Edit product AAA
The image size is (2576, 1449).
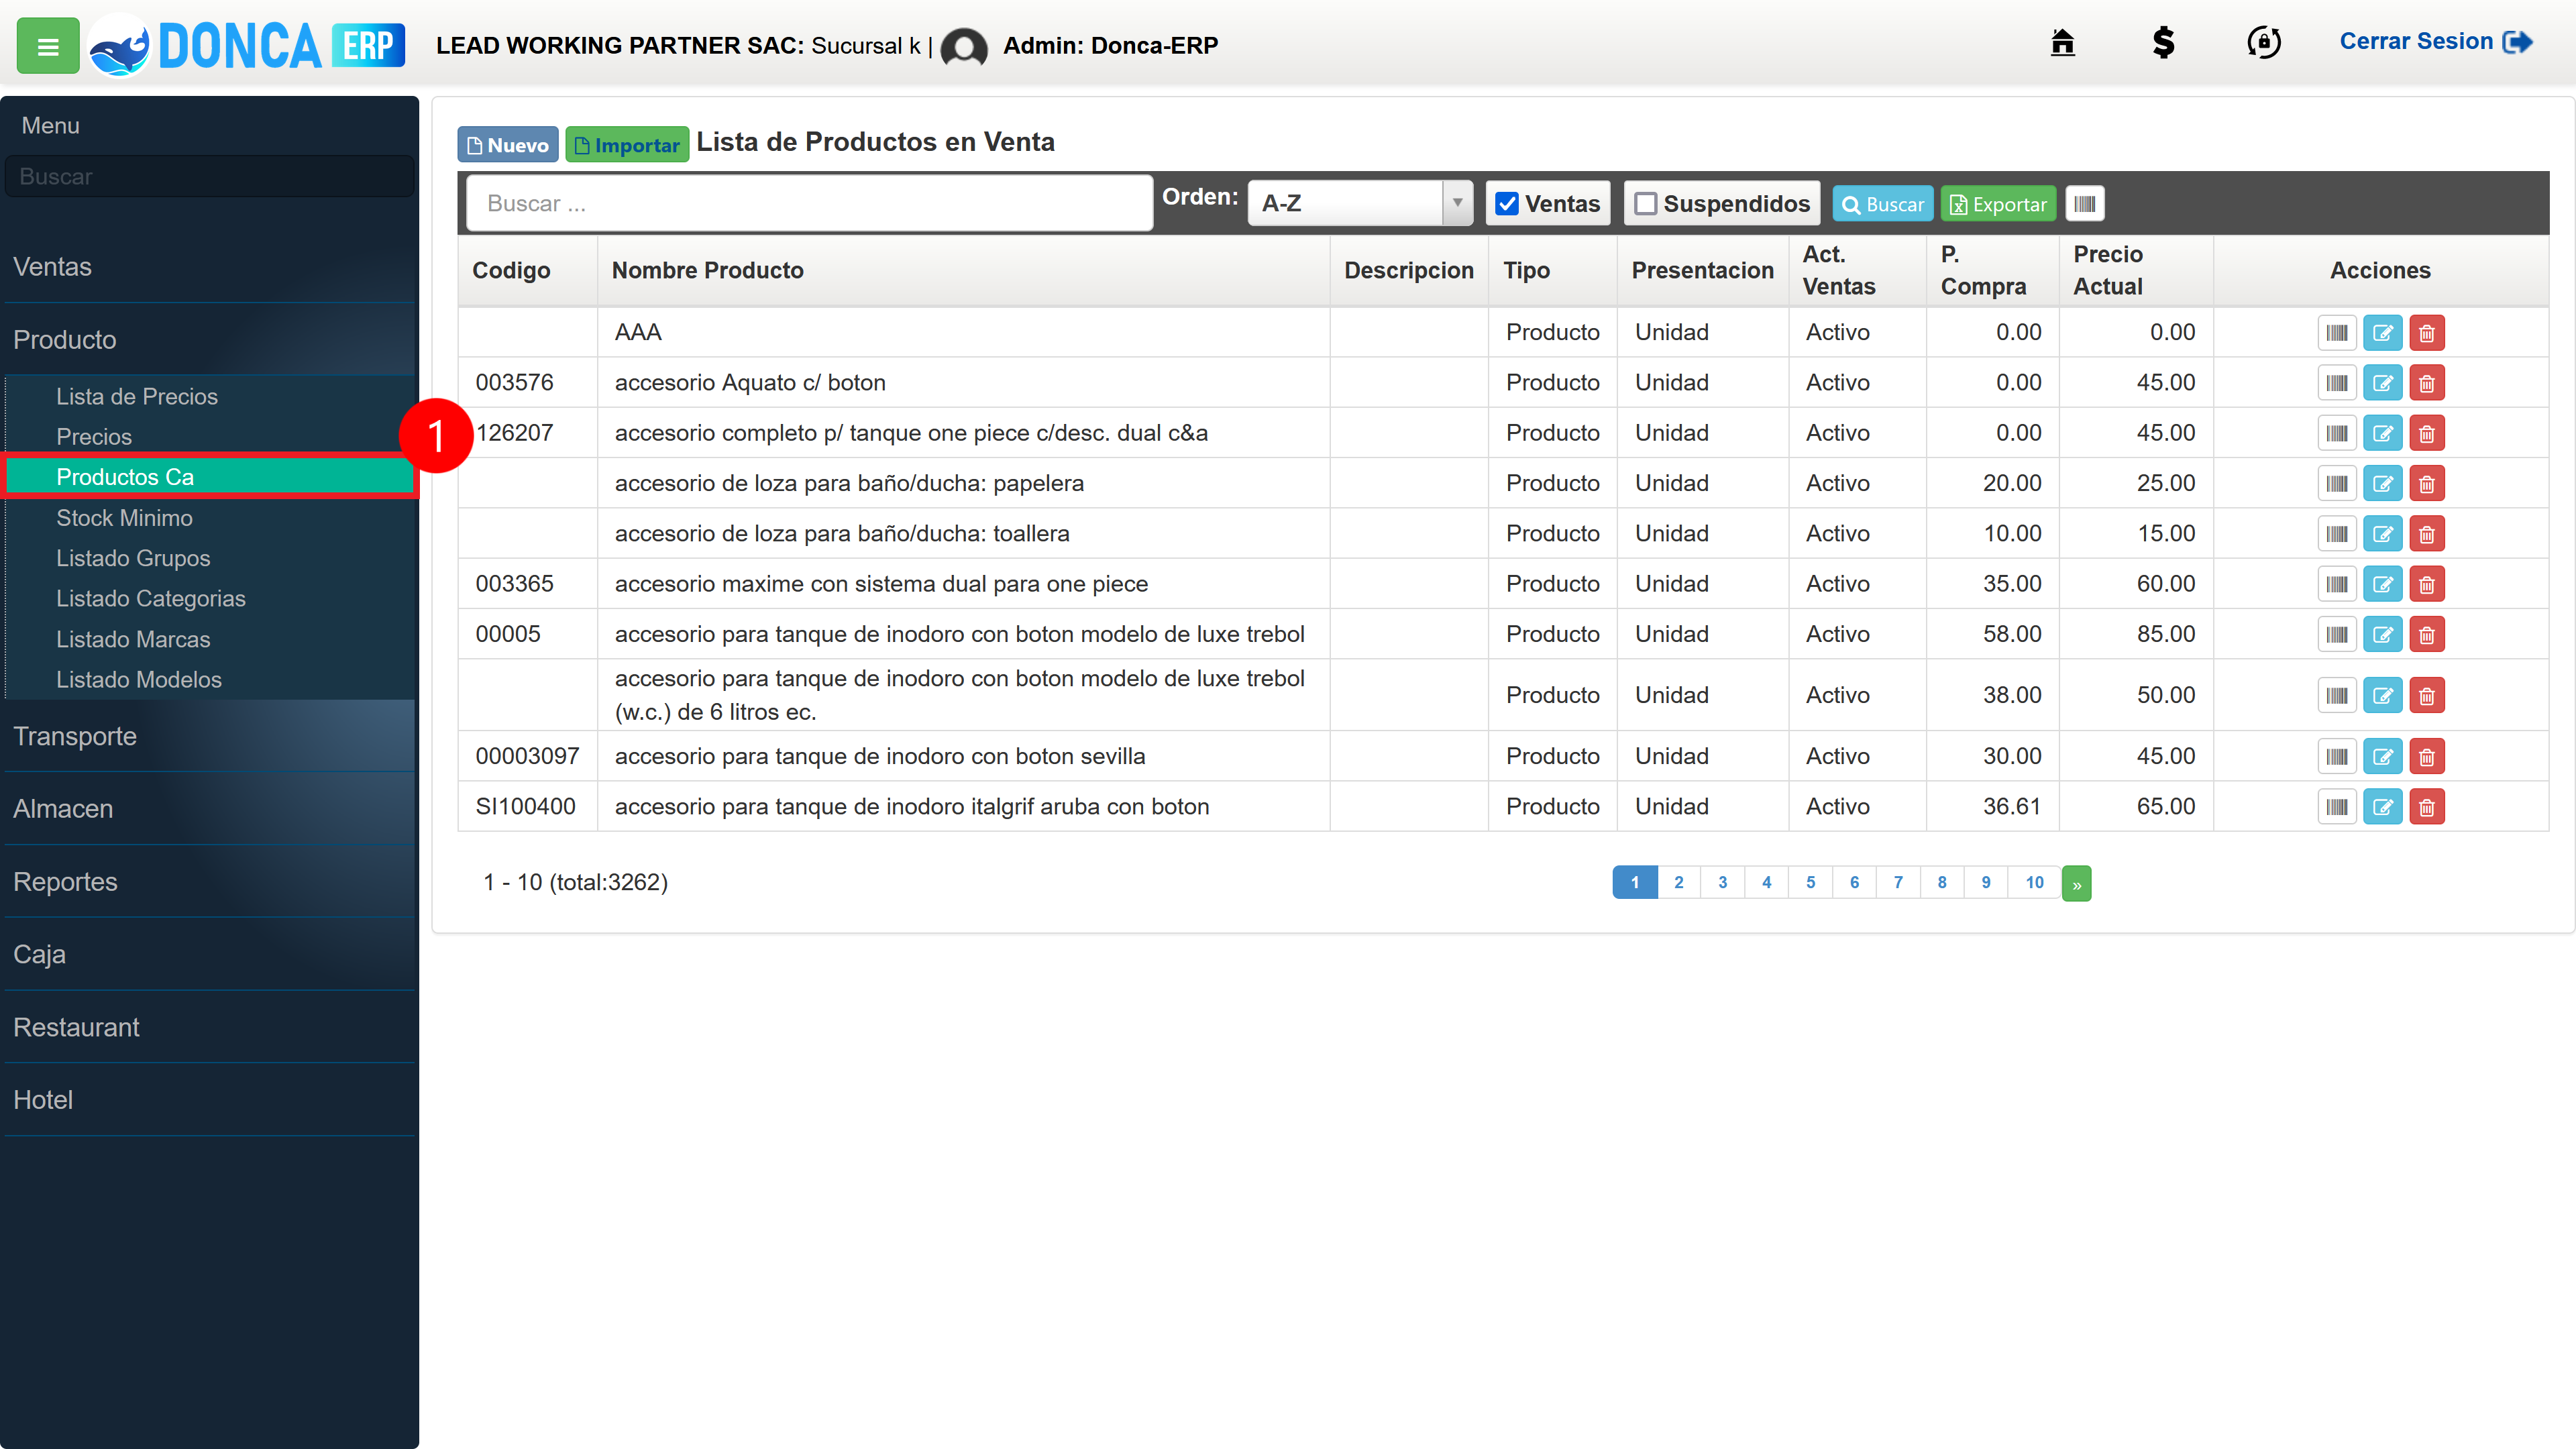2383,333
